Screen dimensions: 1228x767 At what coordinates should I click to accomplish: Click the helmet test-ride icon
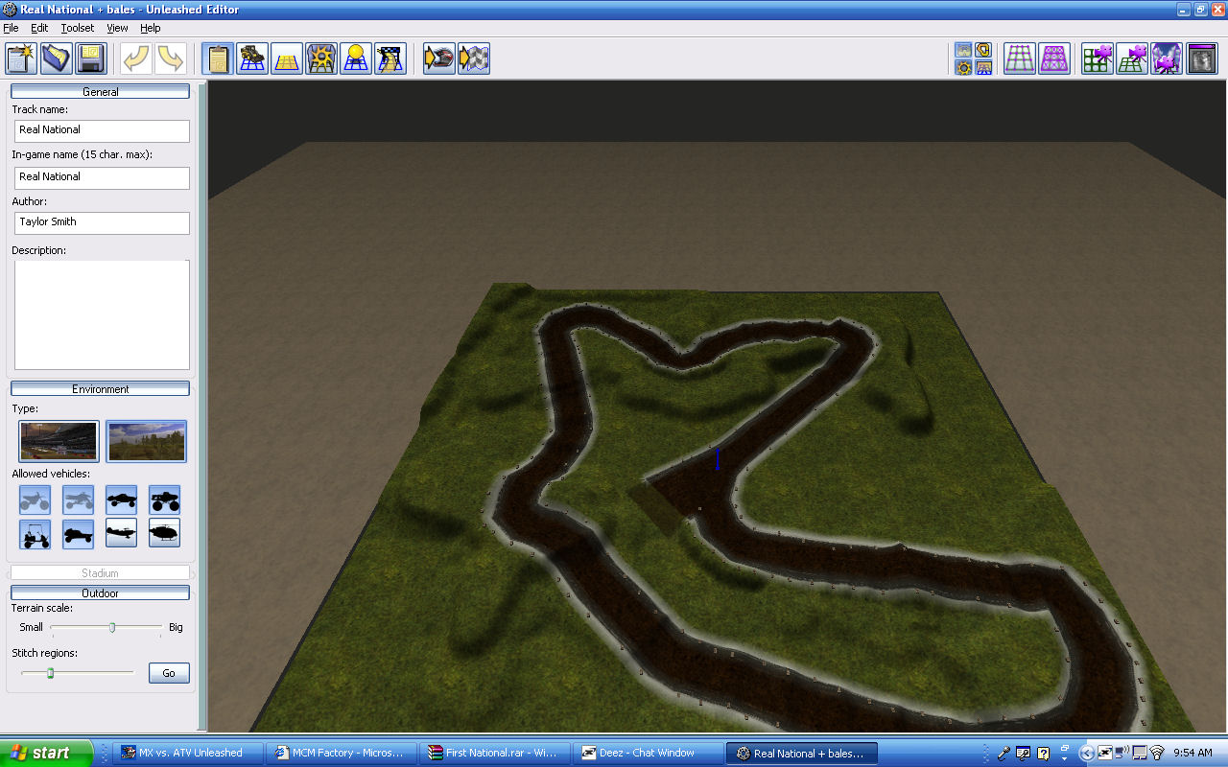click(x=438, y=58)
